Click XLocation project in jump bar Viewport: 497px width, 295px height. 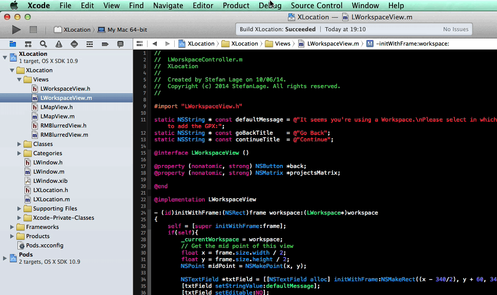[197, 44]
